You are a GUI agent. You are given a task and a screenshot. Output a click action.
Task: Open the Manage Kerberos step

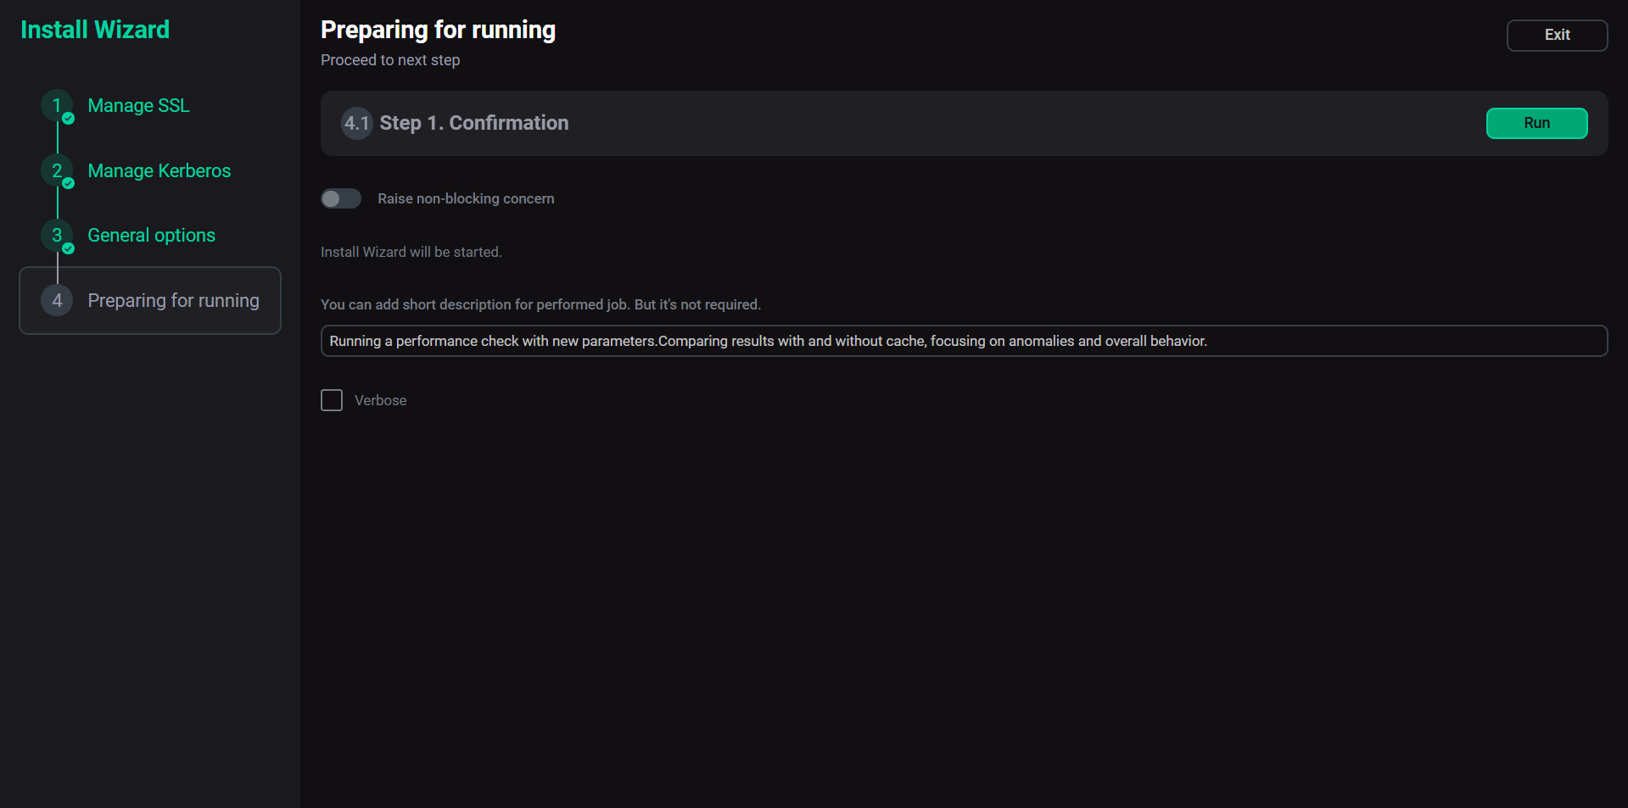[x=159, y=170]
